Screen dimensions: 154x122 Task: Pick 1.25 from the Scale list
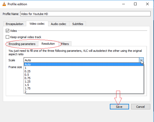84,82
